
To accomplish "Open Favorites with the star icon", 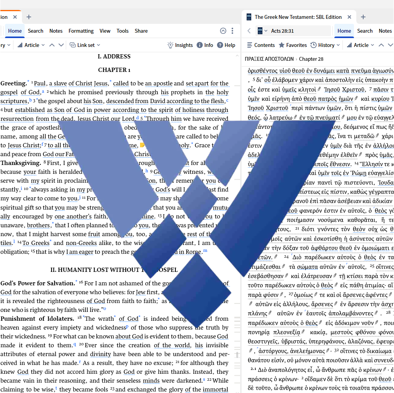I will click(x=293, y=45).
